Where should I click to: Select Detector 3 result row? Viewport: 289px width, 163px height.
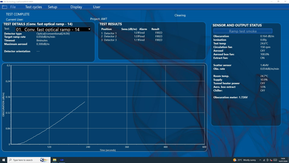132,40
